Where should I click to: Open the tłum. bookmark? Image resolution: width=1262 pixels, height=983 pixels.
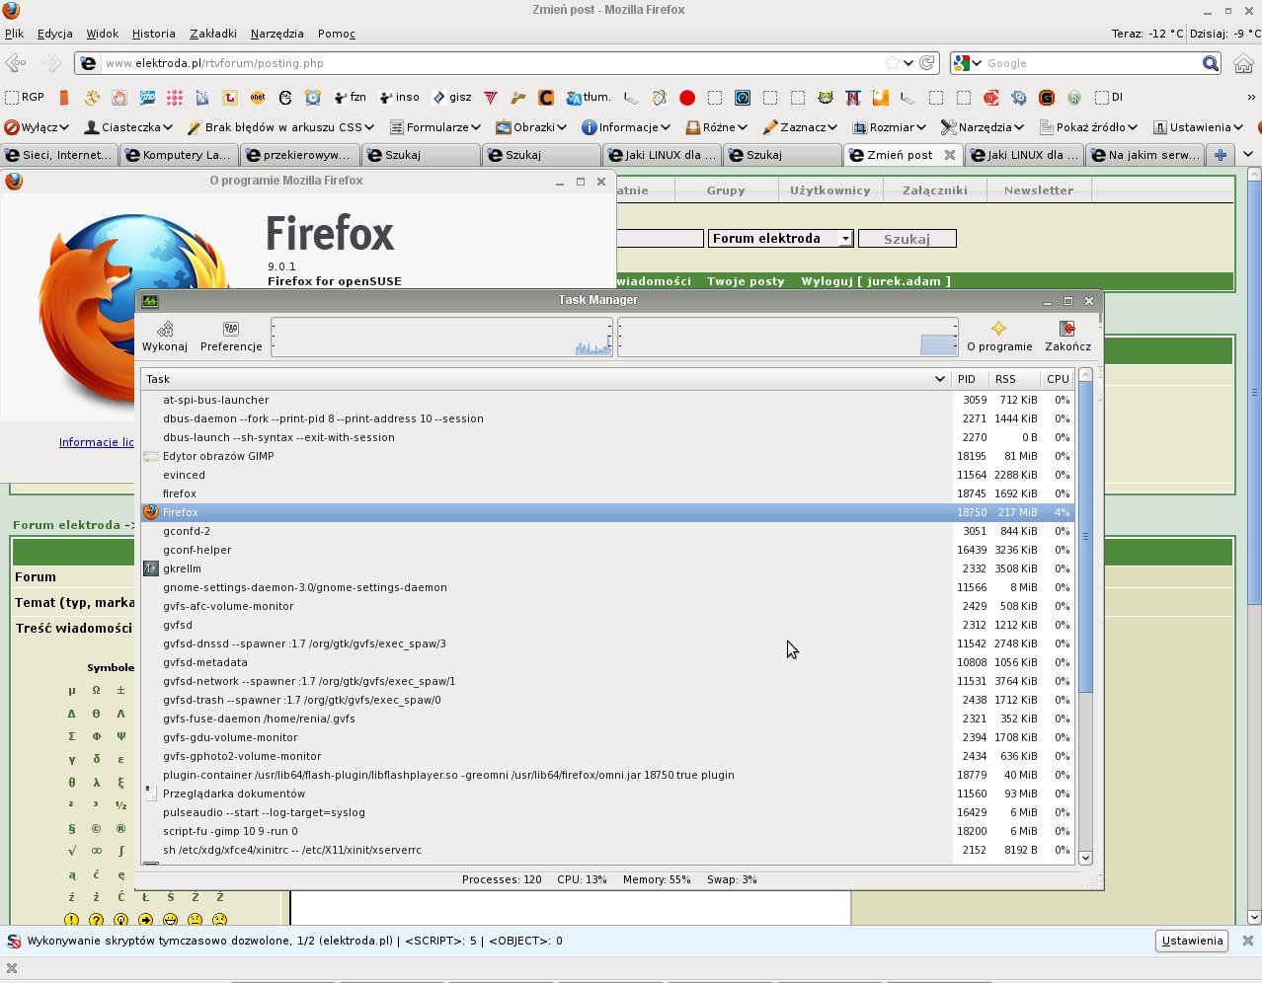589,98
